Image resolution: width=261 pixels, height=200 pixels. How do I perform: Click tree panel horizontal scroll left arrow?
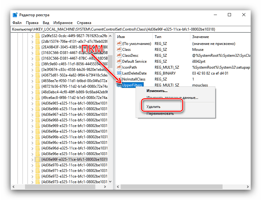(14, 187)
